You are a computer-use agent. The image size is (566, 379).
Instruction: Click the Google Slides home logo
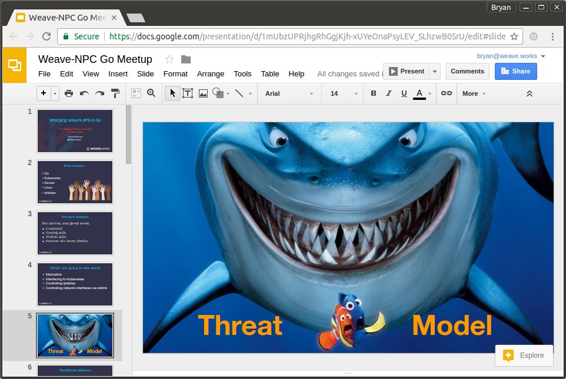click(x=15, y=65)
